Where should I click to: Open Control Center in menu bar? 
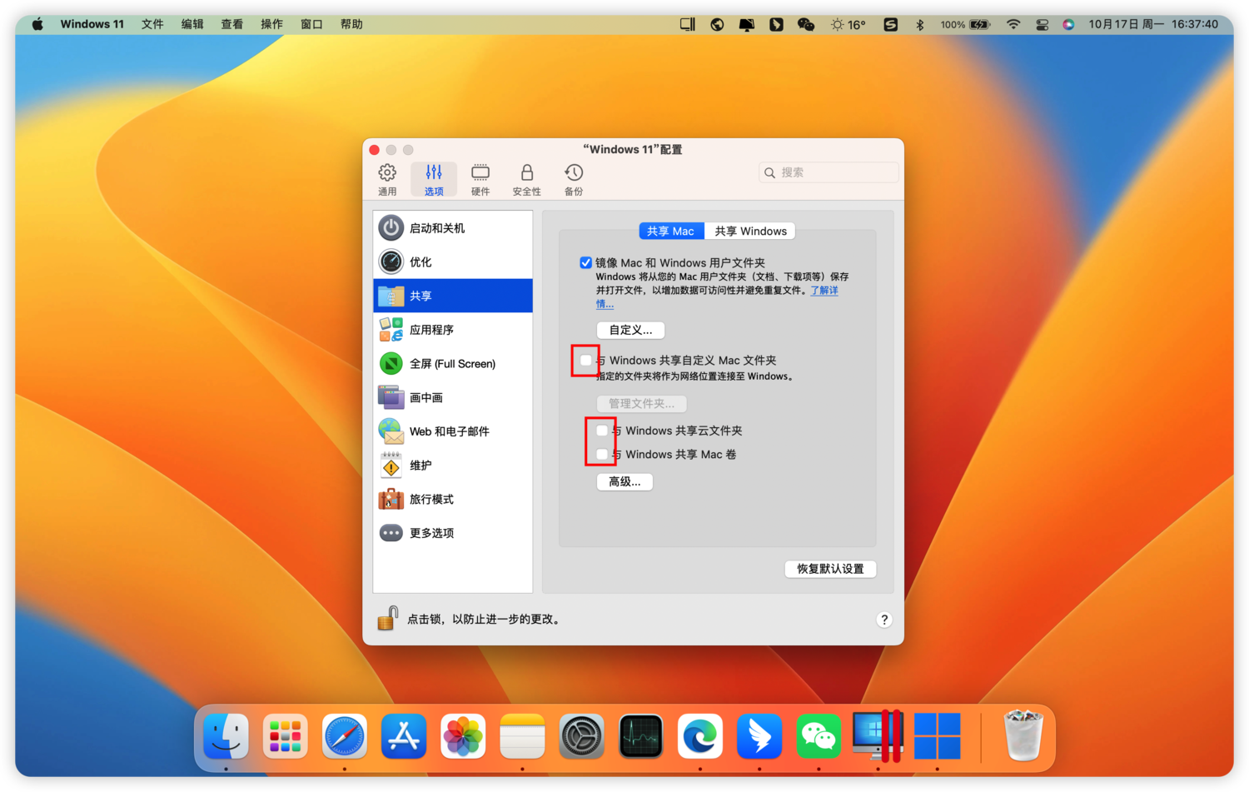click(1042, 24)
